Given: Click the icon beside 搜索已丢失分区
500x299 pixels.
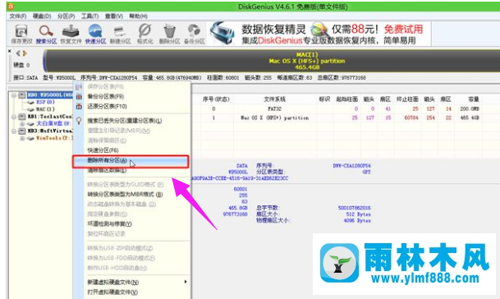Looking at the screenshot, I should tap(79, 121).
